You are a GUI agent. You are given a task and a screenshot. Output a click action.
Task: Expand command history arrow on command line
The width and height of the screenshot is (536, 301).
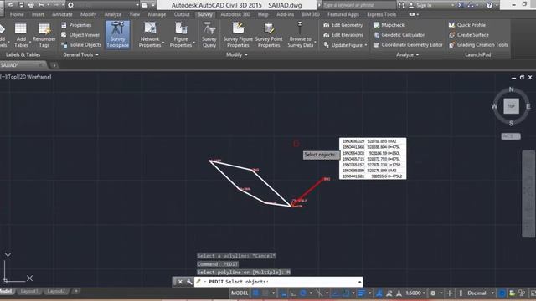[359, 282]
